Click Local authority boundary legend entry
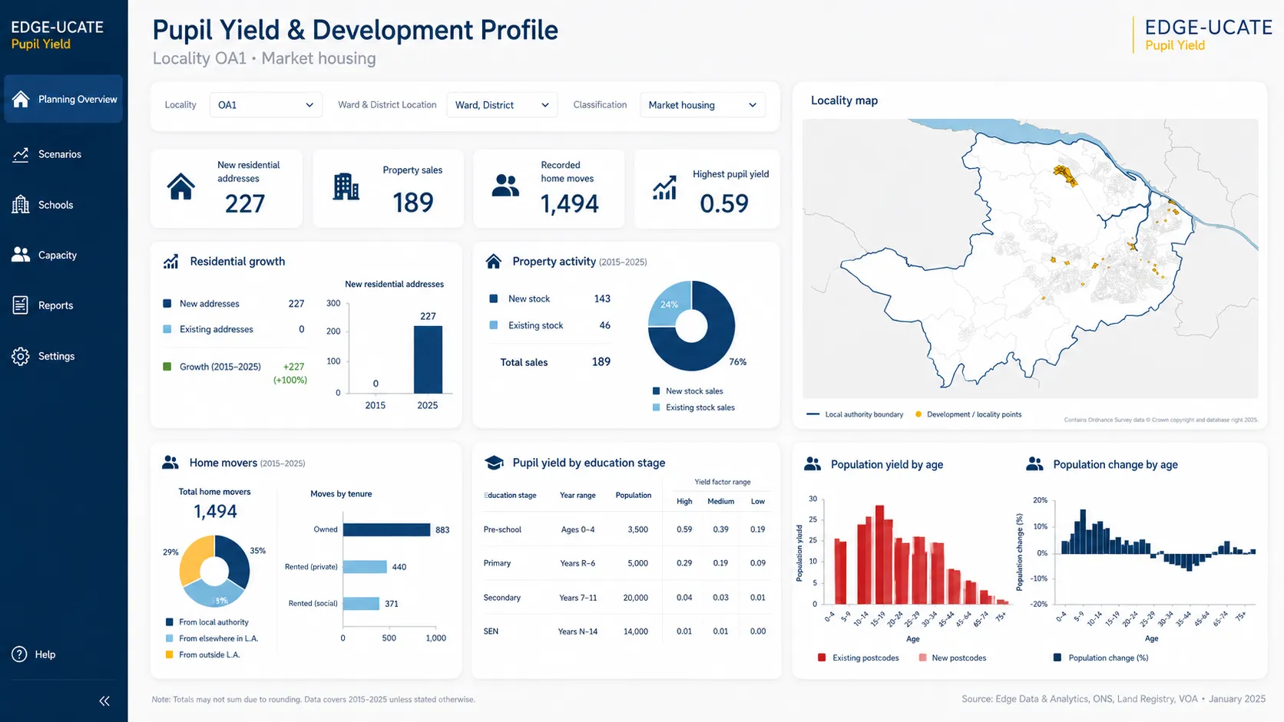 tap(855, 414)
